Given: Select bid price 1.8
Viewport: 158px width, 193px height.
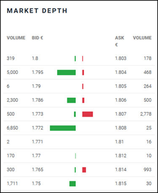Looking at the screenshot, I should [x=35, y=58].
